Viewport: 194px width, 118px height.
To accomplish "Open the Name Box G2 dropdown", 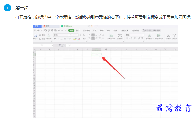I will [x=52, y=45].
